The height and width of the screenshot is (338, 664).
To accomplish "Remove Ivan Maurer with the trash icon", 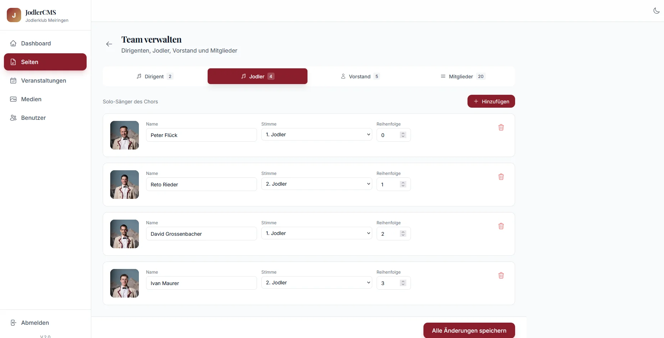I will point(501,275).
